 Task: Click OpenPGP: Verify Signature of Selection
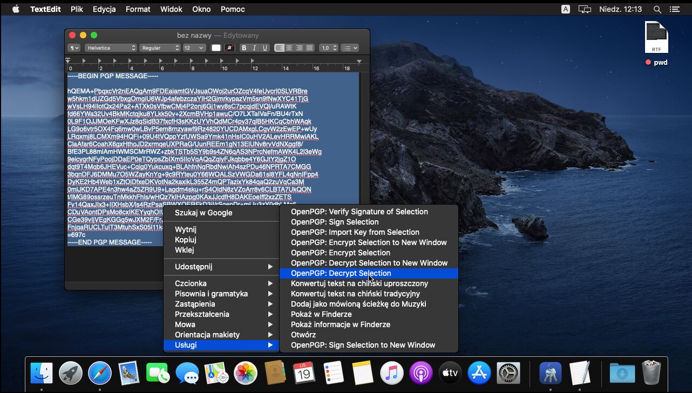tap(359, 212)
